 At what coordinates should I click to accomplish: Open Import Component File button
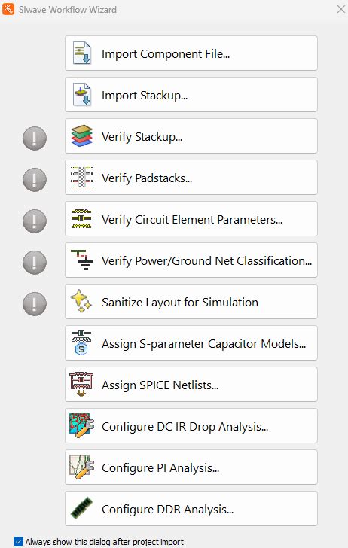click(x=191, y=53)
